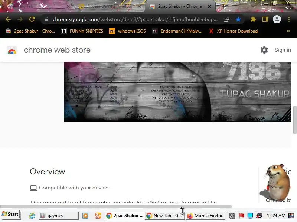
Task: Click the blue monitor tray icon
Action: pyautogui.click(x=250, y=215)
